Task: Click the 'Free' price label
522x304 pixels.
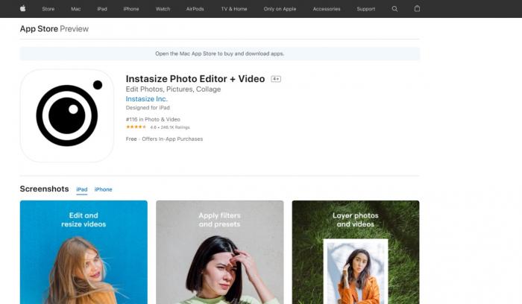Action: pyautogui.click(x=131, y=139)
